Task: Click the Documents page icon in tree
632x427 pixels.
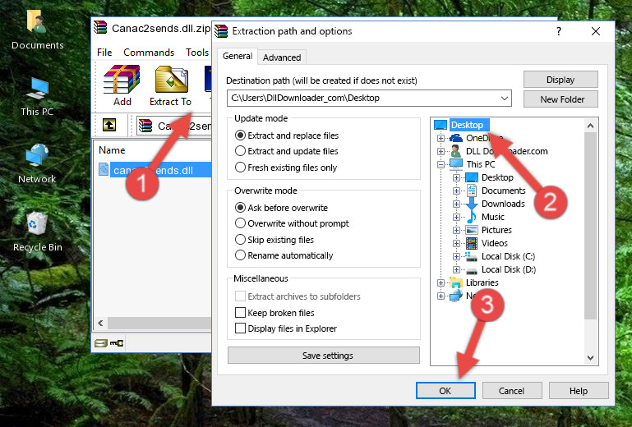Action: 471,191
